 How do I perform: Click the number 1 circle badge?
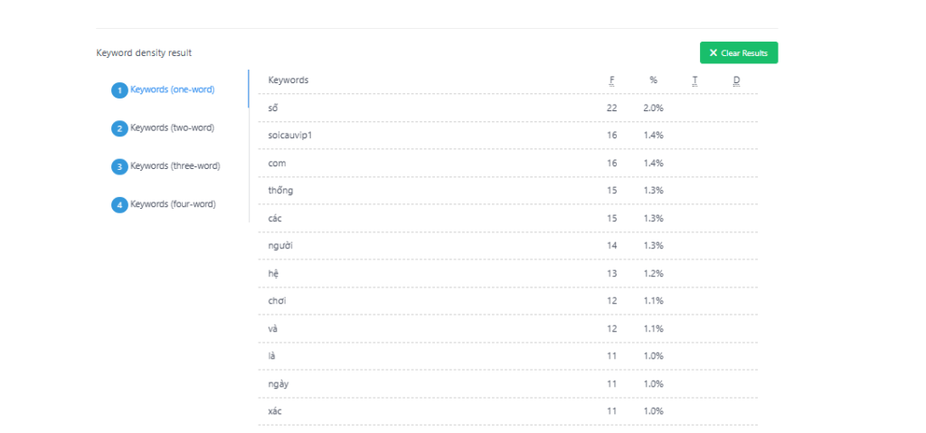coord(119,90)
